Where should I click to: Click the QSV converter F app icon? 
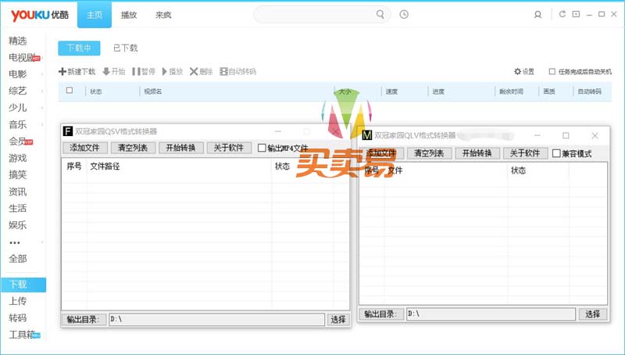68,131
